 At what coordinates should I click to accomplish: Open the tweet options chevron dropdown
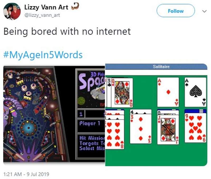click(x=204, y=11)
